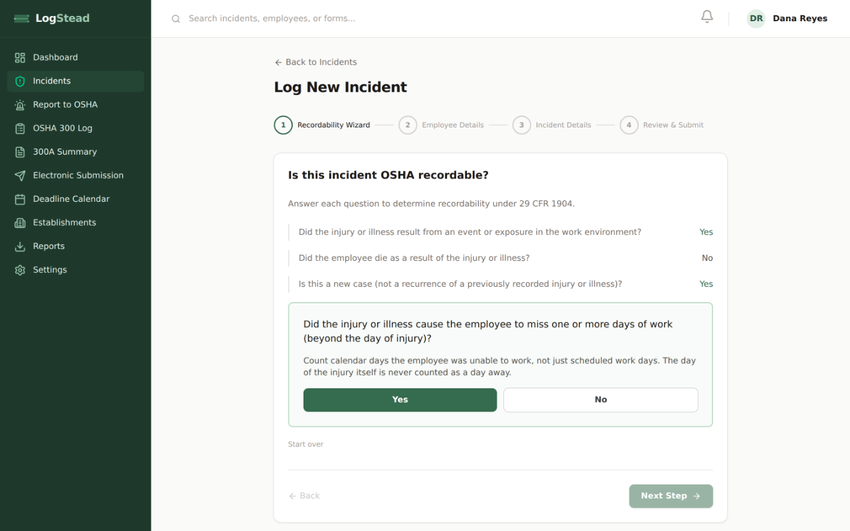The width and height of the screenshot is (850, 531).
Task: Open OSHA 300 Log clipboard icon
Action: pos(20,129)
